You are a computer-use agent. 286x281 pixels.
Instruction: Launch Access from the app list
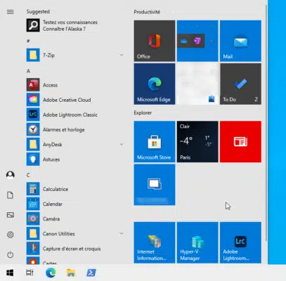click(x=75, y=85)
